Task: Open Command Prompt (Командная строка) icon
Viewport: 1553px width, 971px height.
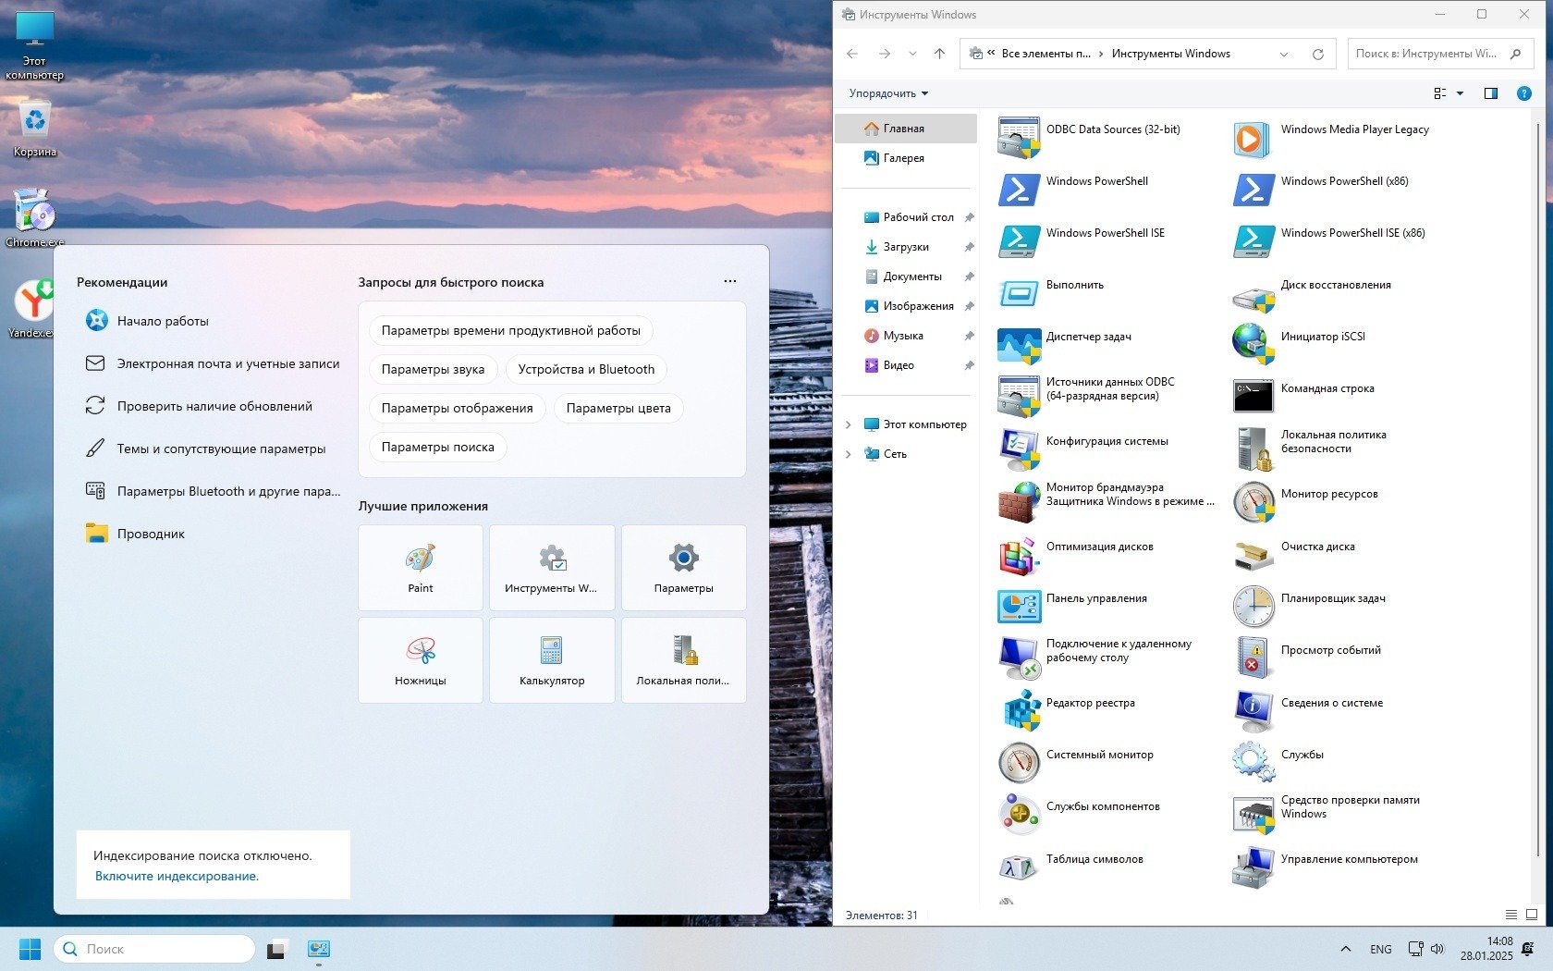Action: (1253, 396)
